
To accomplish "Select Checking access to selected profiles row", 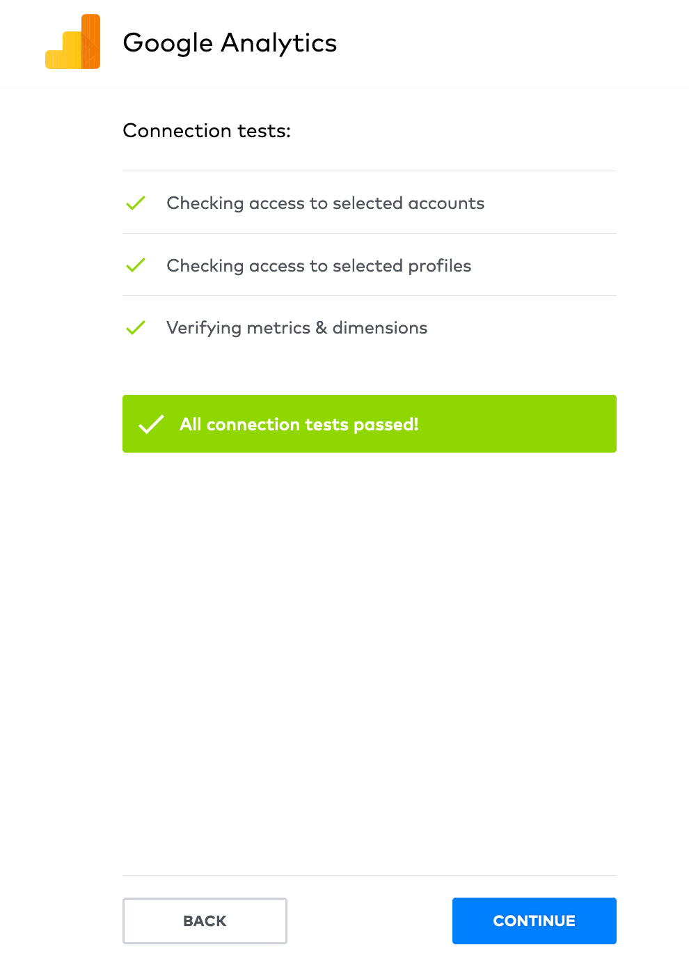I will [x=370, y=265].
